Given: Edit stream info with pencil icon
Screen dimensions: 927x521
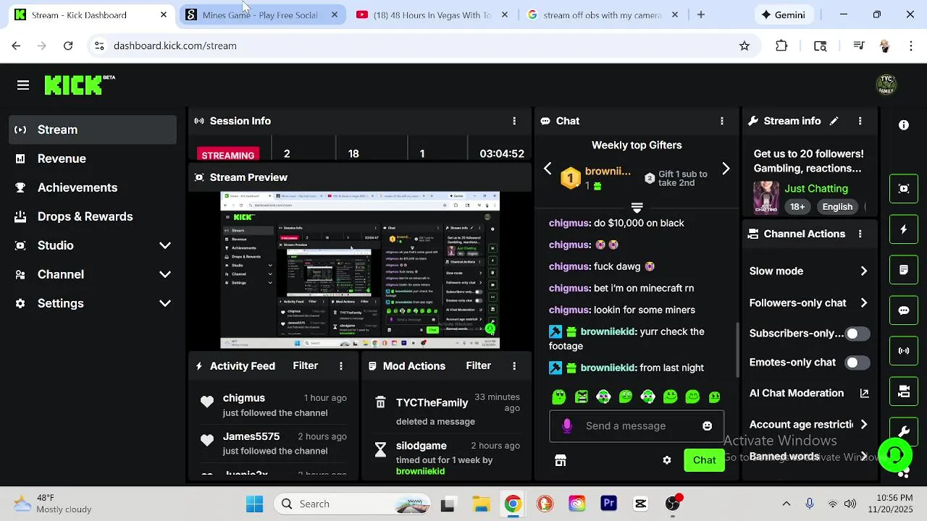Looking at the screenshot, I should 834,121.
